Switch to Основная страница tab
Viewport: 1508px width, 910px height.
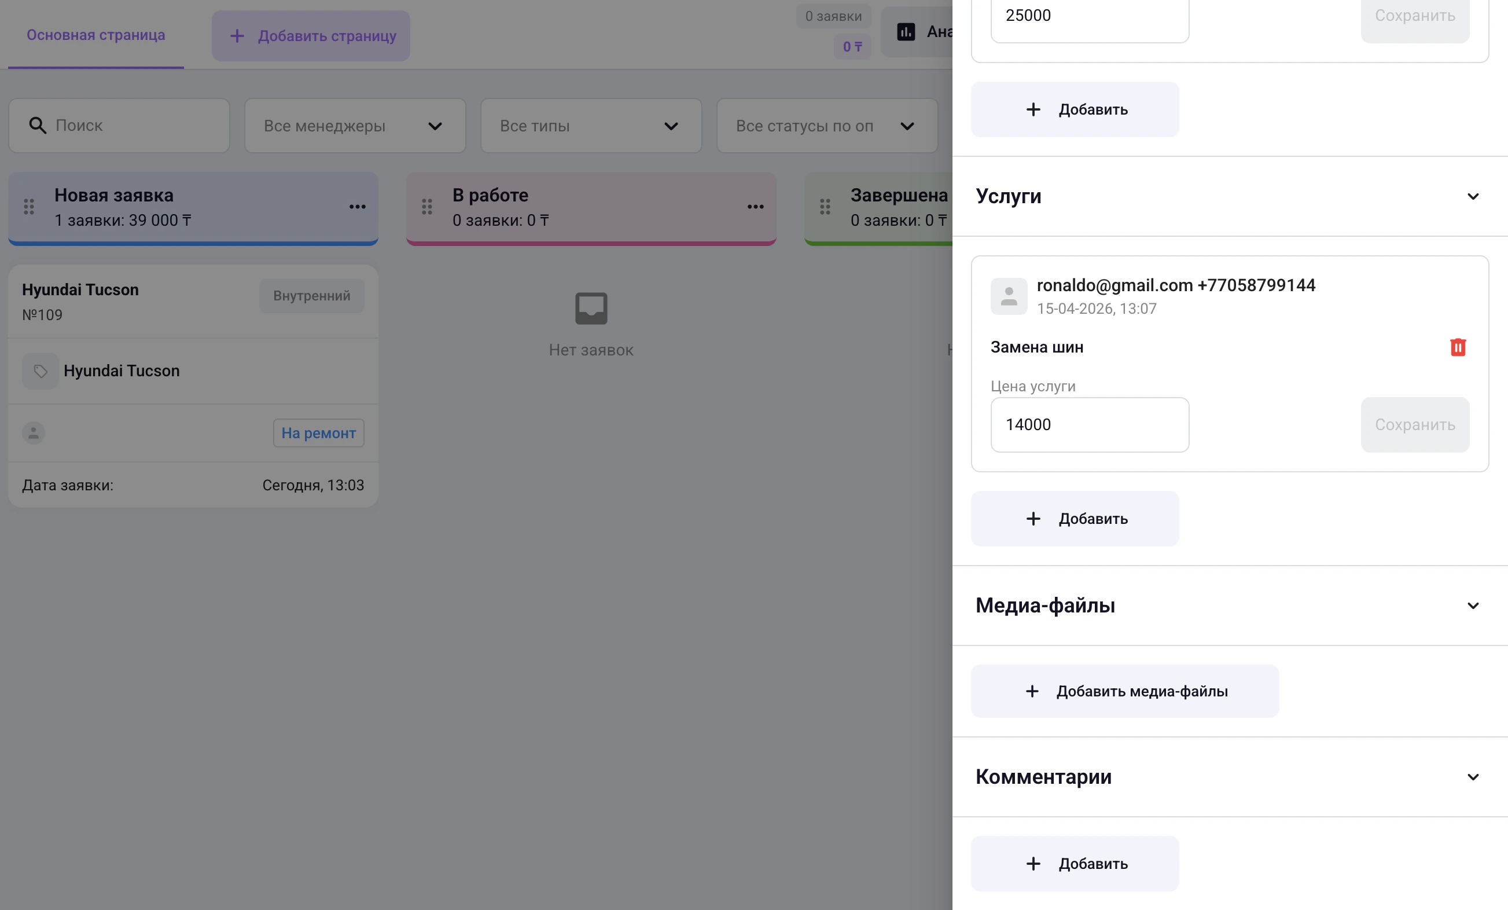[x=95, y=35]
